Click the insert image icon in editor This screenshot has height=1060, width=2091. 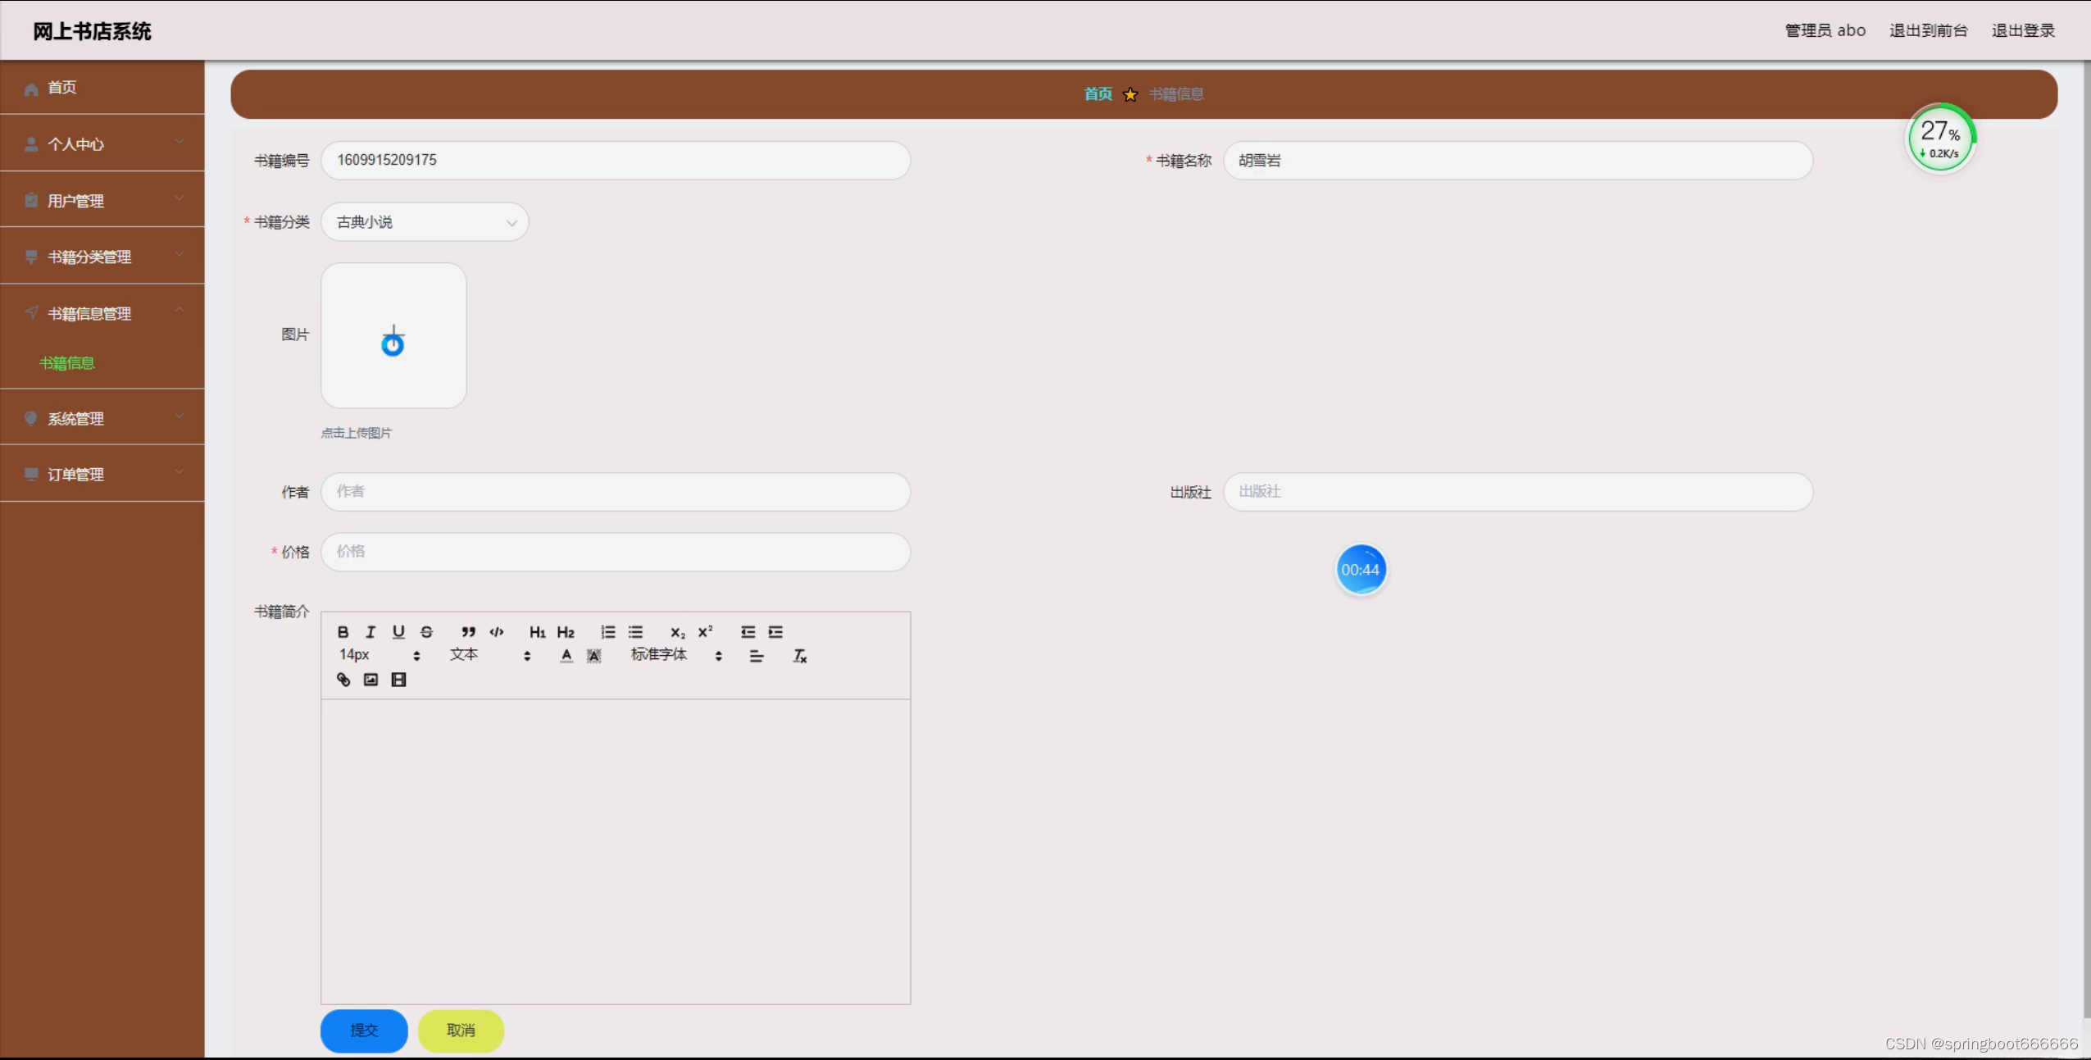(370, 680)
